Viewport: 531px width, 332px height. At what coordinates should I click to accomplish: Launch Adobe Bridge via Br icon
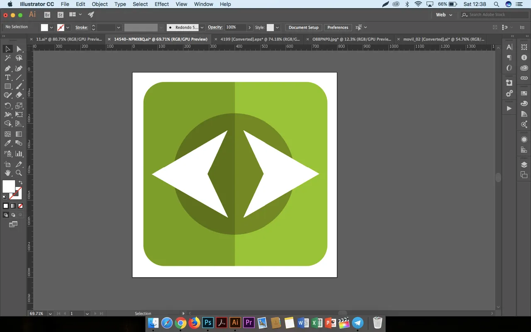[x=47, y=15]
